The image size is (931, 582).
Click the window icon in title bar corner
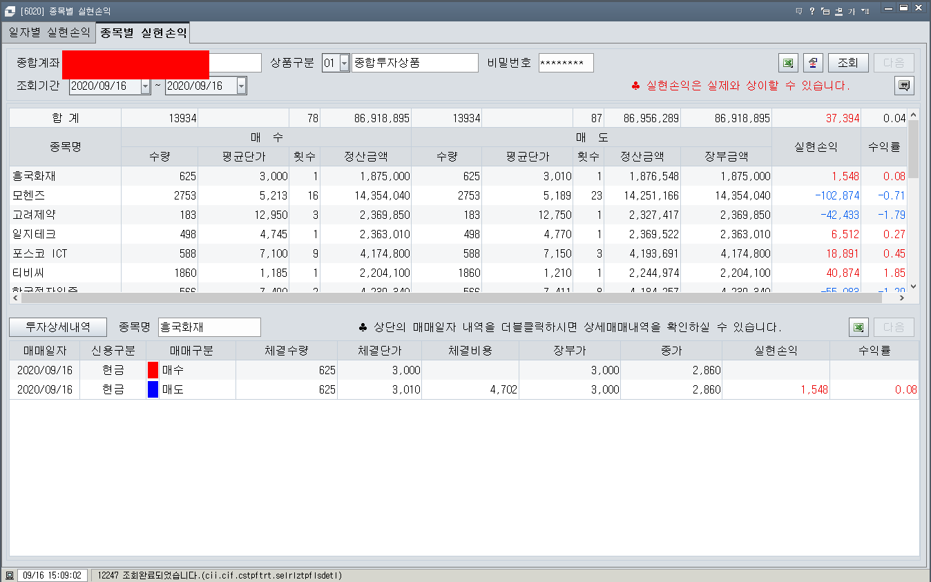(x=9, y=11)
